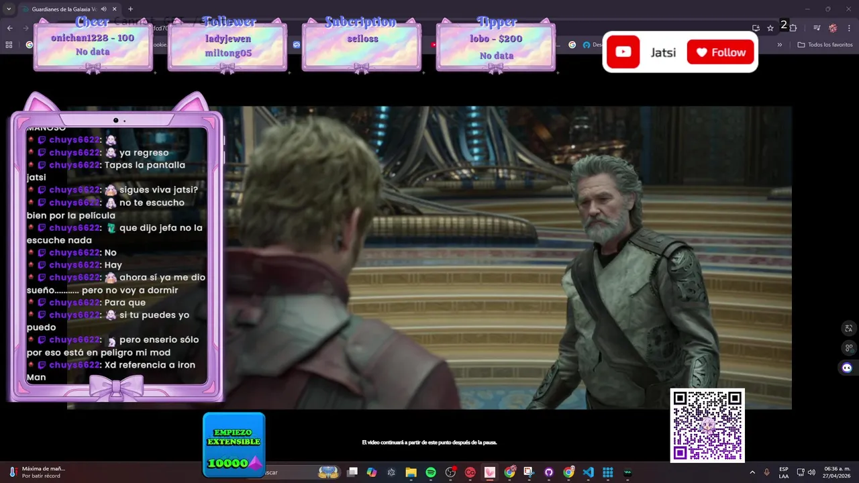Expand the hidden bookmarks chevron
Image resolution: width=859 pixels, height=483 pixels.
coord(779,45)
